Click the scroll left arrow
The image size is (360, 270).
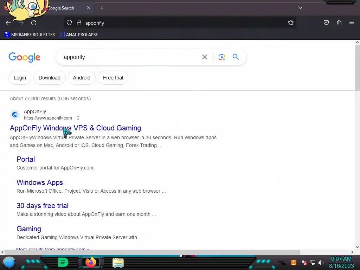(x=2, y=252)
